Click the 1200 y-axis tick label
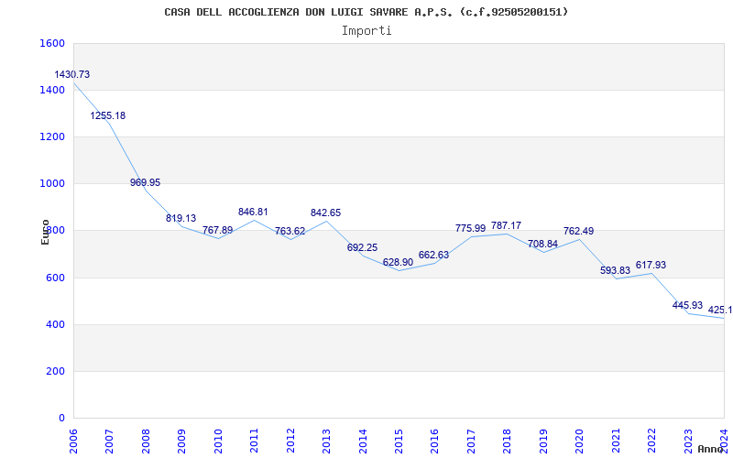The height and width of the screenshot is (458, 733). click(52, 136)
